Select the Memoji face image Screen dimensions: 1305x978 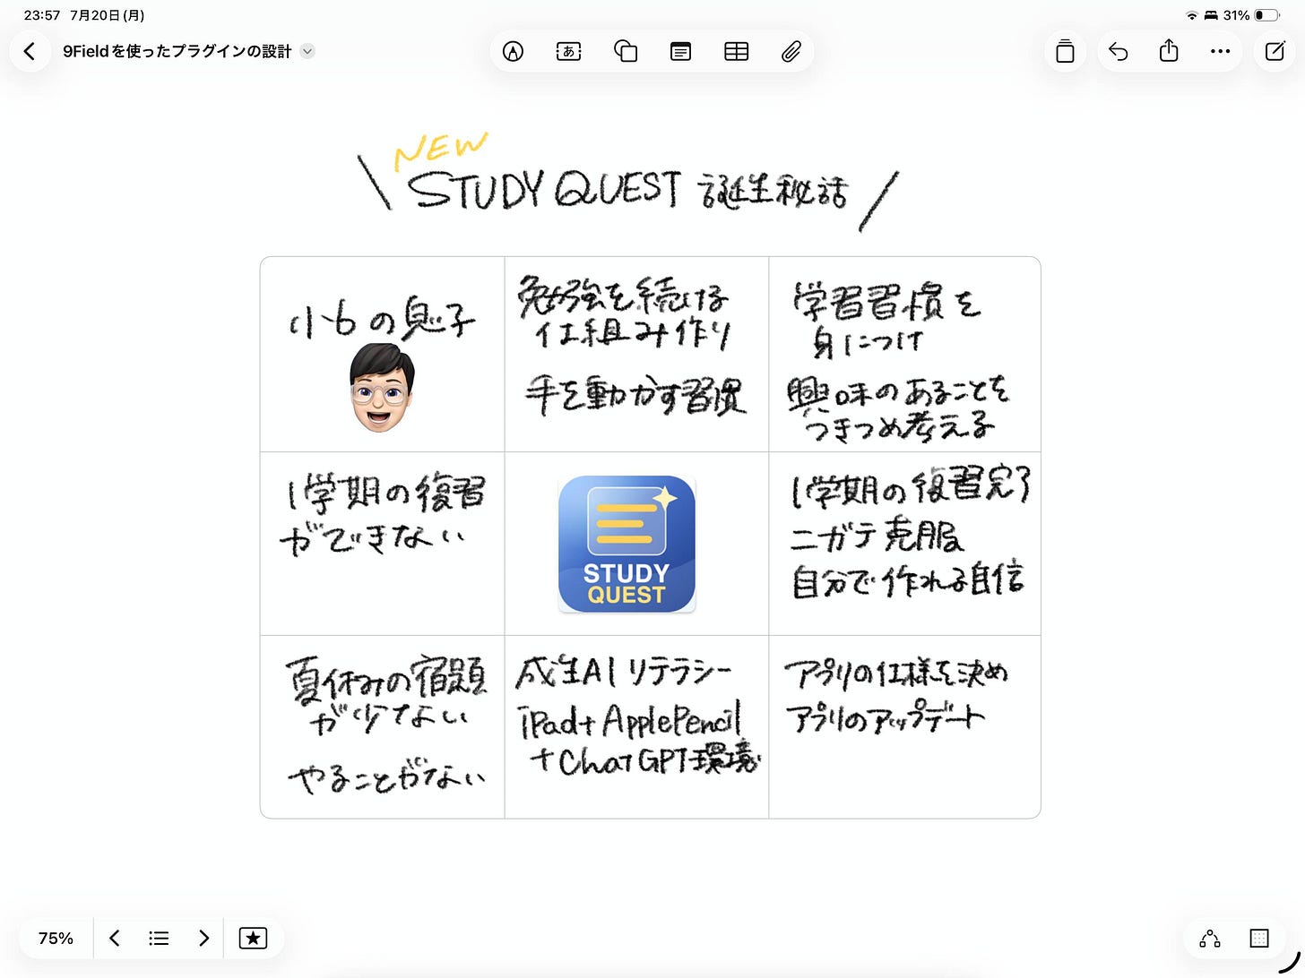(x=381, y=388)
